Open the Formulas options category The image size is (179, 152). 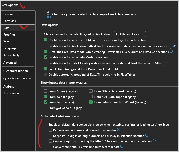coord(10,21)
